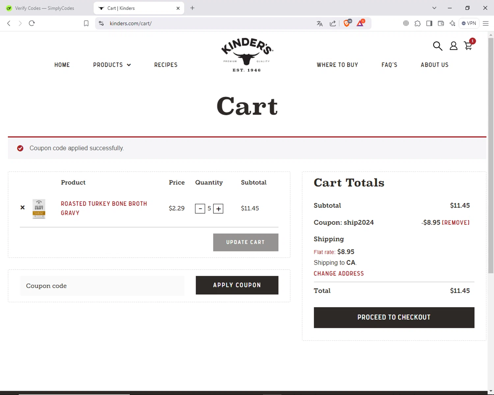This screenshot has width=494, height=395.
Task: Reload the page
Action: (32, 23)
